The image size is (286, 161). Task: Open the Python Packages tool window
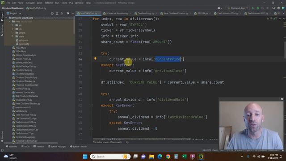click(x=57, y=147)
